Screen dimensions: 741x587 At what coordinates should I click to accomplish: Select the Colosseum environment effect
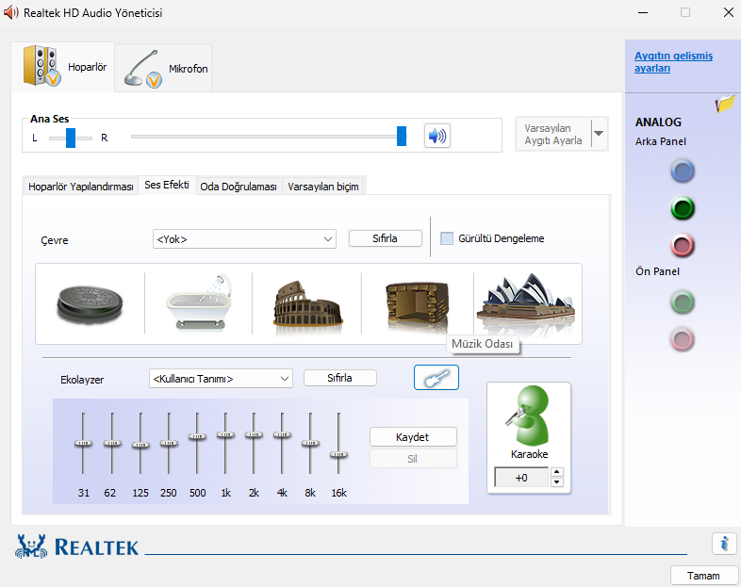(307, 303)
